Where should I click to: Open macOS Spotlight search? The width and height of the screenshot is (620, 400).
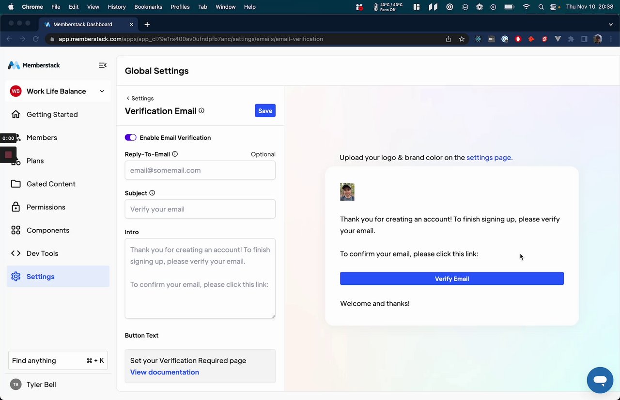point(541,7)
